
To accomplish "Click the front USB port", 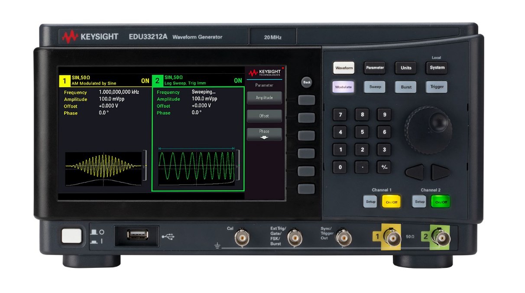I will pos(137,235).
